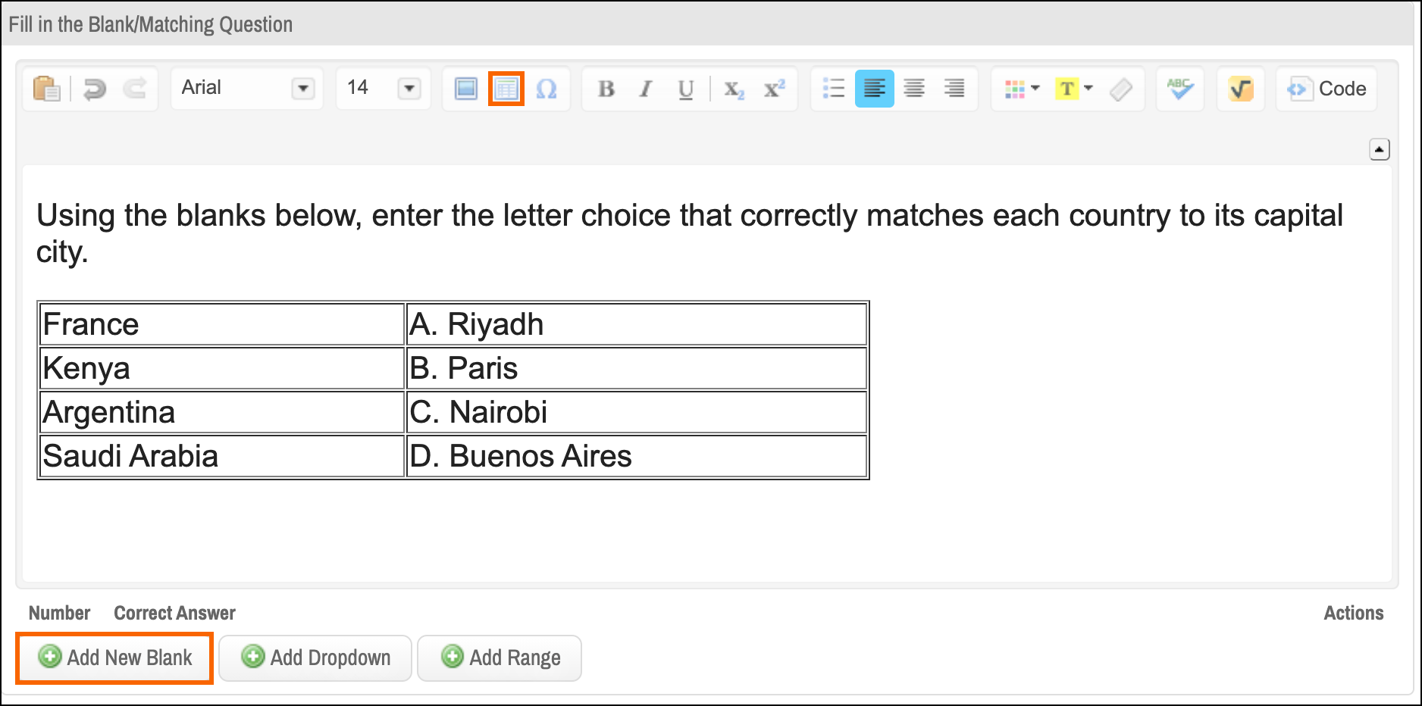
Task: Click the Add Range button
Action: (499, 658)
